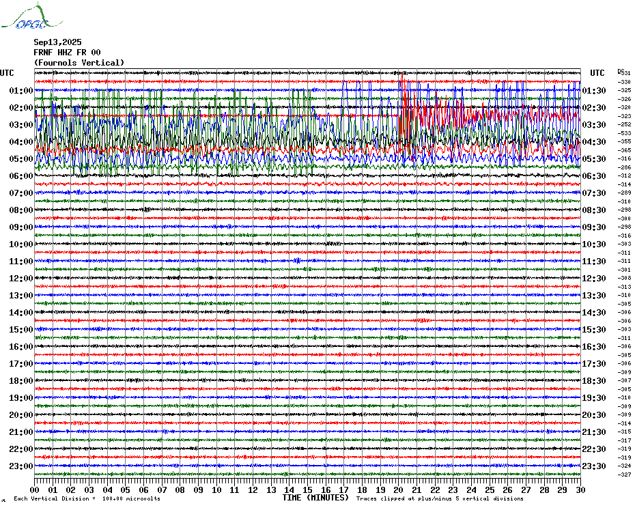The width and height of the screenshot is (635, 508).
Task: Click the 09:30 half-hour label
Action: [x=594, y=227]
